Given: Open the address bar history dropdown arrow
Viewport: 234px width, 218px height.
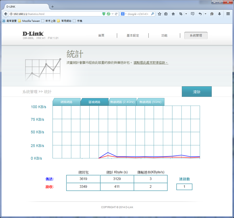Looking at the screenshot, I should tap(113, 14).
